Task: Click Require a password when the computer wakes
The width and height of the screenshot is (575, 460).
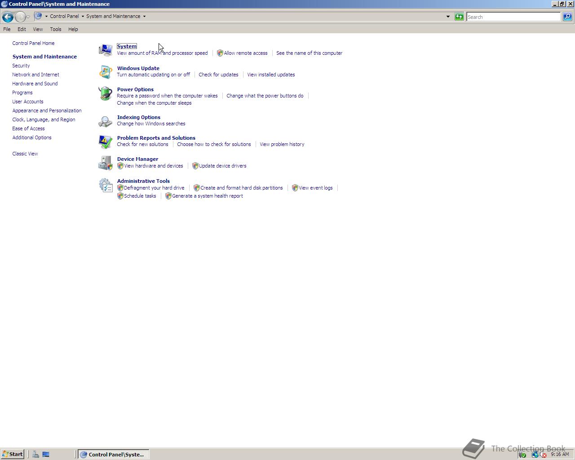Action: tap(167, 96)
